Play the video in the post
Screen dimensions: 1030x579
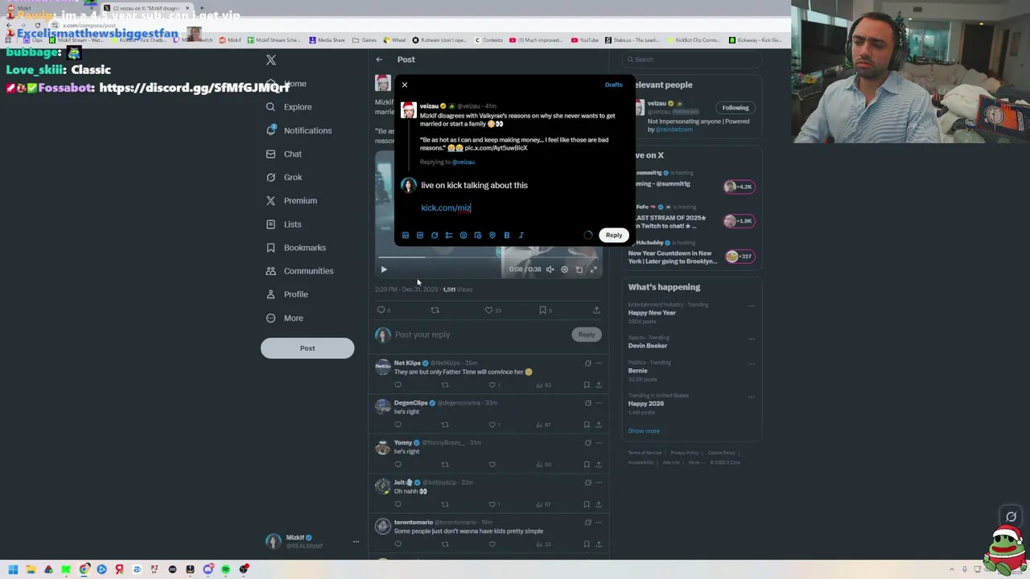[384, 269]
